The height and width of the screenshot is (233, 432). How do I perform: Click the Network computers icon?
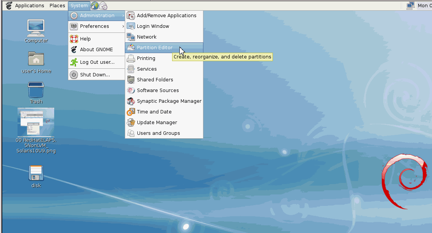click(x=131, y=37)
